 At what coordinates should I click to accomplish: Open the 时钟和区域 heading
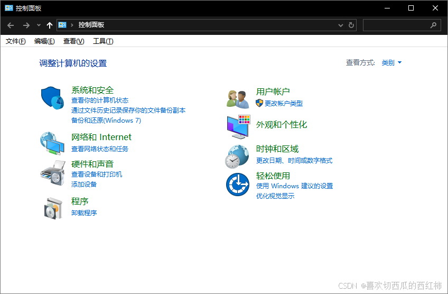tap(277, 149)
